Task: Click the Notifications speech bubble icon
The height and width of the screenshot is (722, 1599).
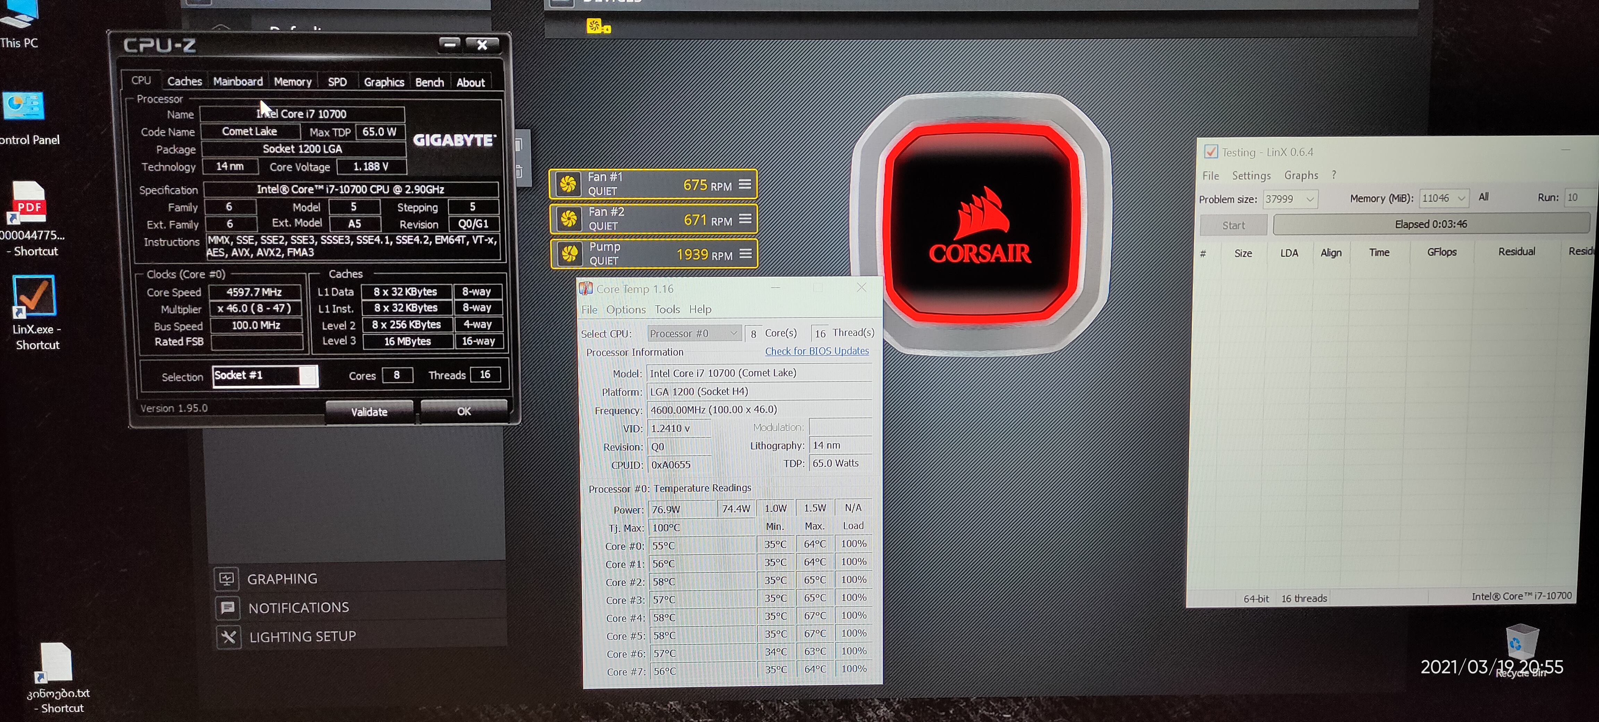Action: pos(228,608)
